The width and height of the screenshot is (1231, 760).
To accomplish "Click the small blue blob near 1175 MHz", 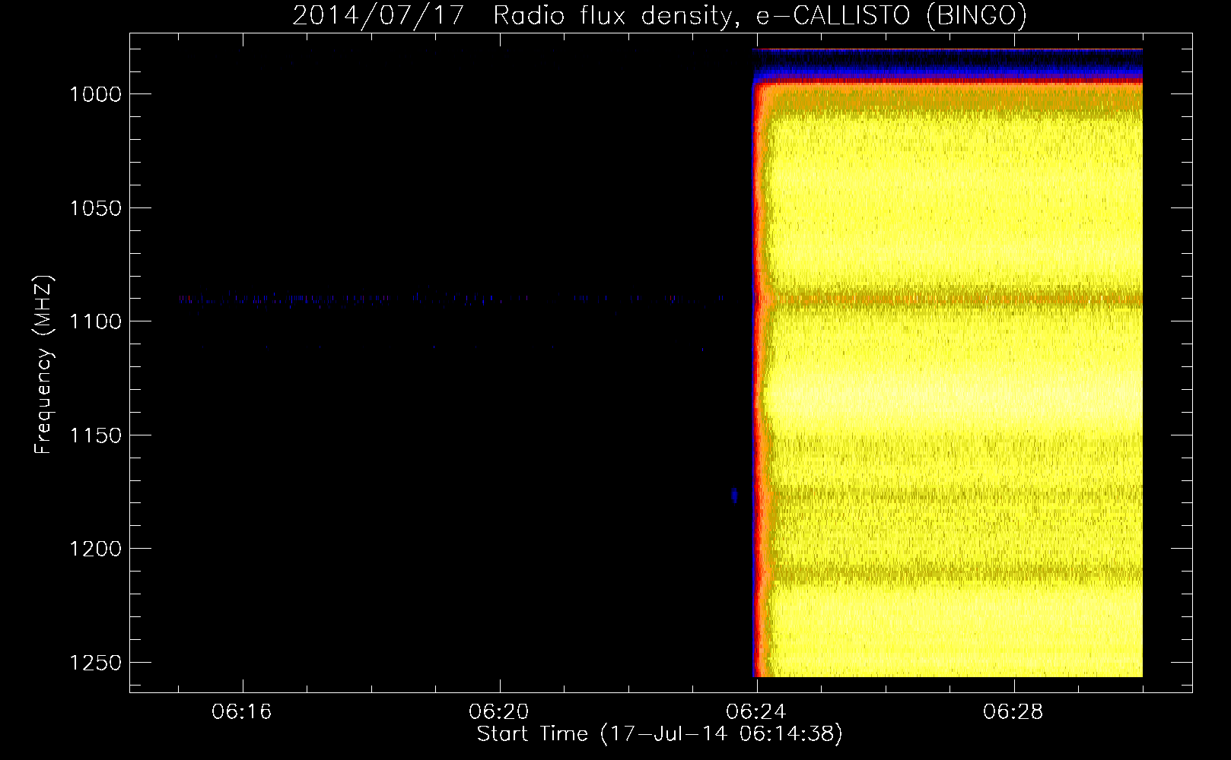I will pyautogui.click(x=734, y=496).
